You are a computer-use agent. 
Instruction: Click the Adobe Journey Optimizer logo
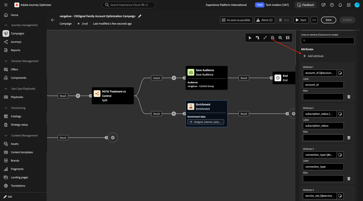point(16,5)
